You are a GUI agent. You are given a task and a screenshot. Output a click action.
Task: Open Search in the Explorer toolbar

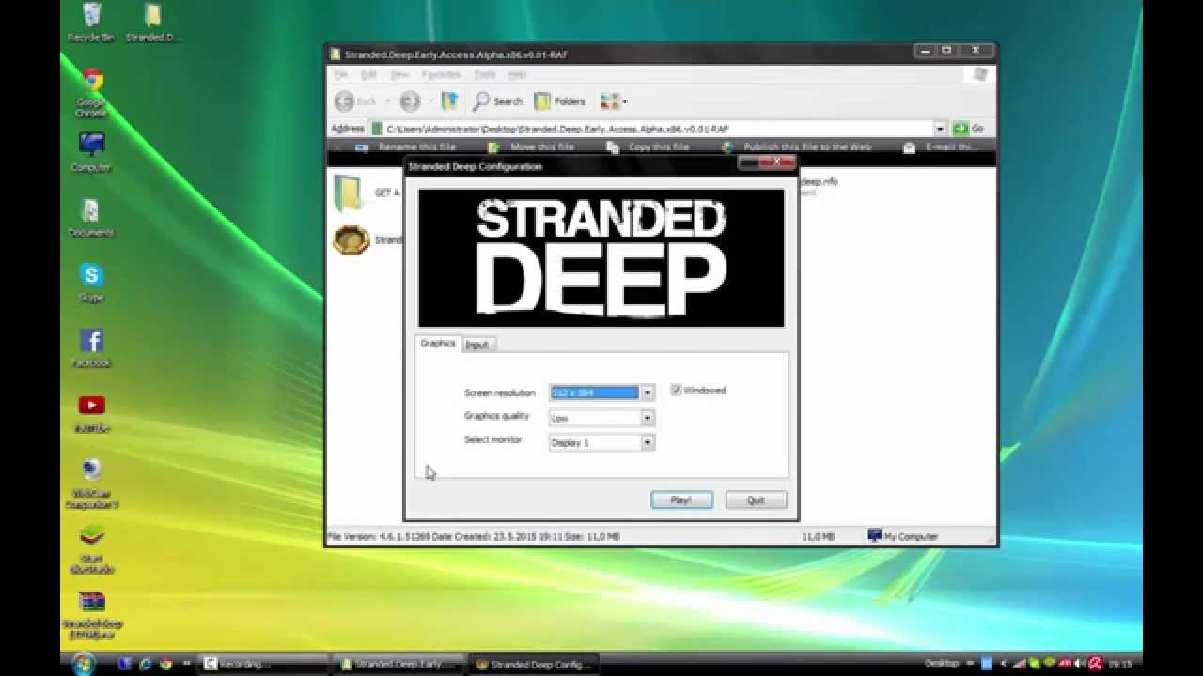click(497, 100)
